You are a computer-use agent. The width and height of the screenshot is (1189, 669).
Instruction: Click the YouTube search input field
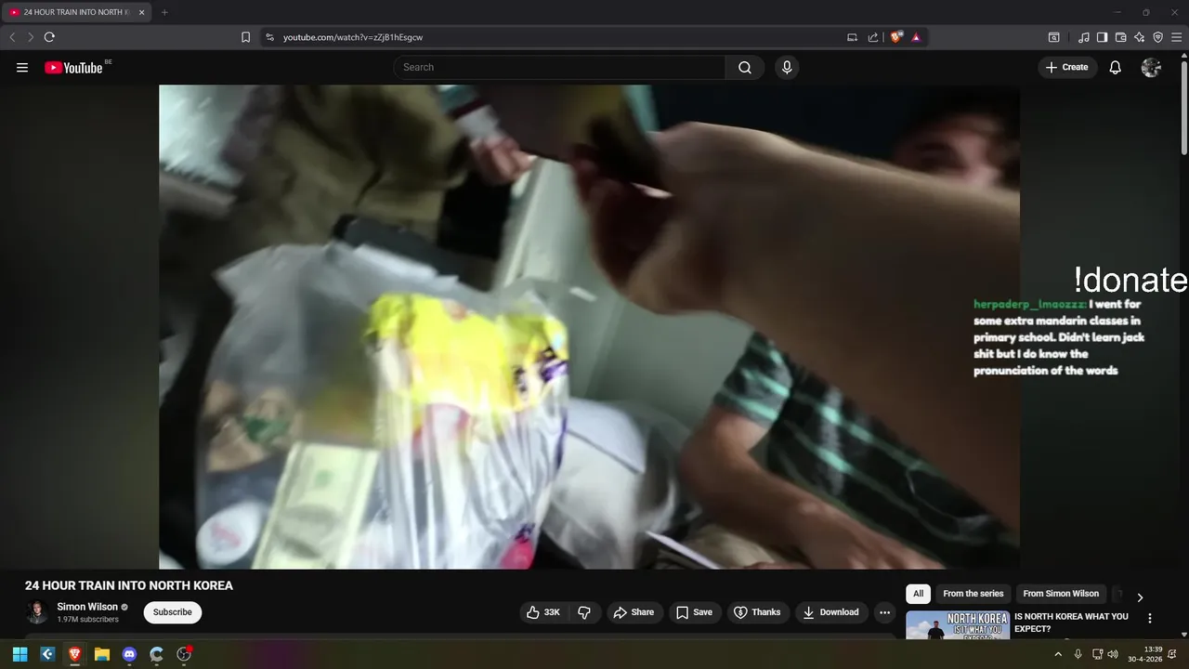(560, 67)
